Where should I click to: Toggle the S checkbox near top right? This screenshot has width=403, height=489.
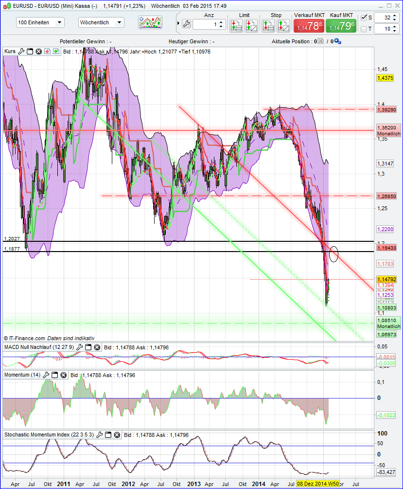[x=364, y=18]
